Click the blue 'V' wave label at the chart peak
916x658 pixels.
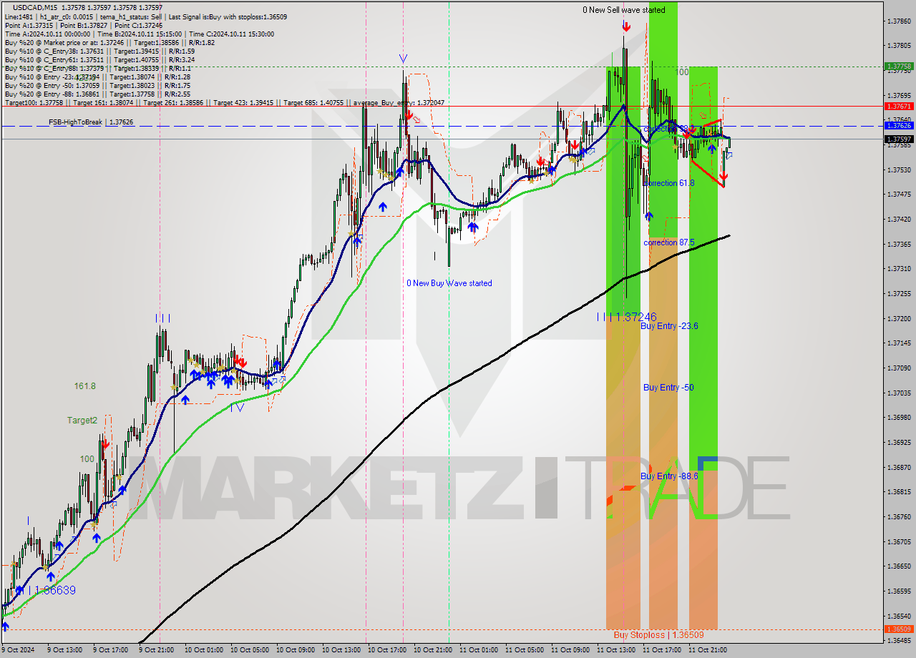[x=403, y=59]
